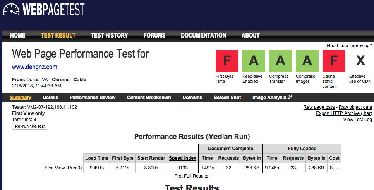Click the Effective use of CDN X grade

click(x=360, y=60)
